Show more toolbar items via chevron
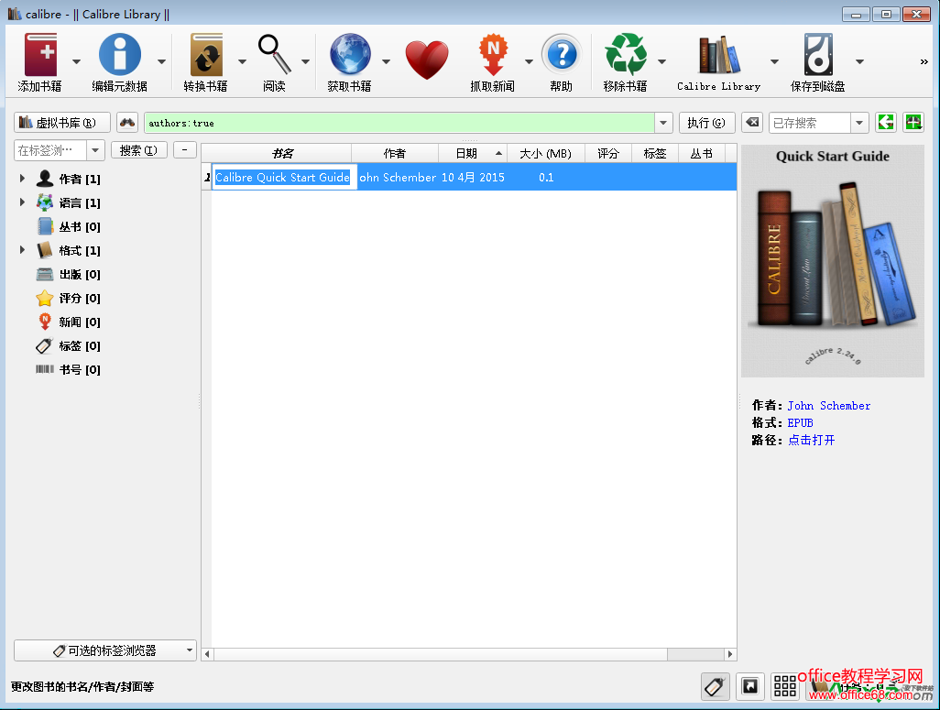Viewport: 940px width, 710px height. (x=924, y=61)
